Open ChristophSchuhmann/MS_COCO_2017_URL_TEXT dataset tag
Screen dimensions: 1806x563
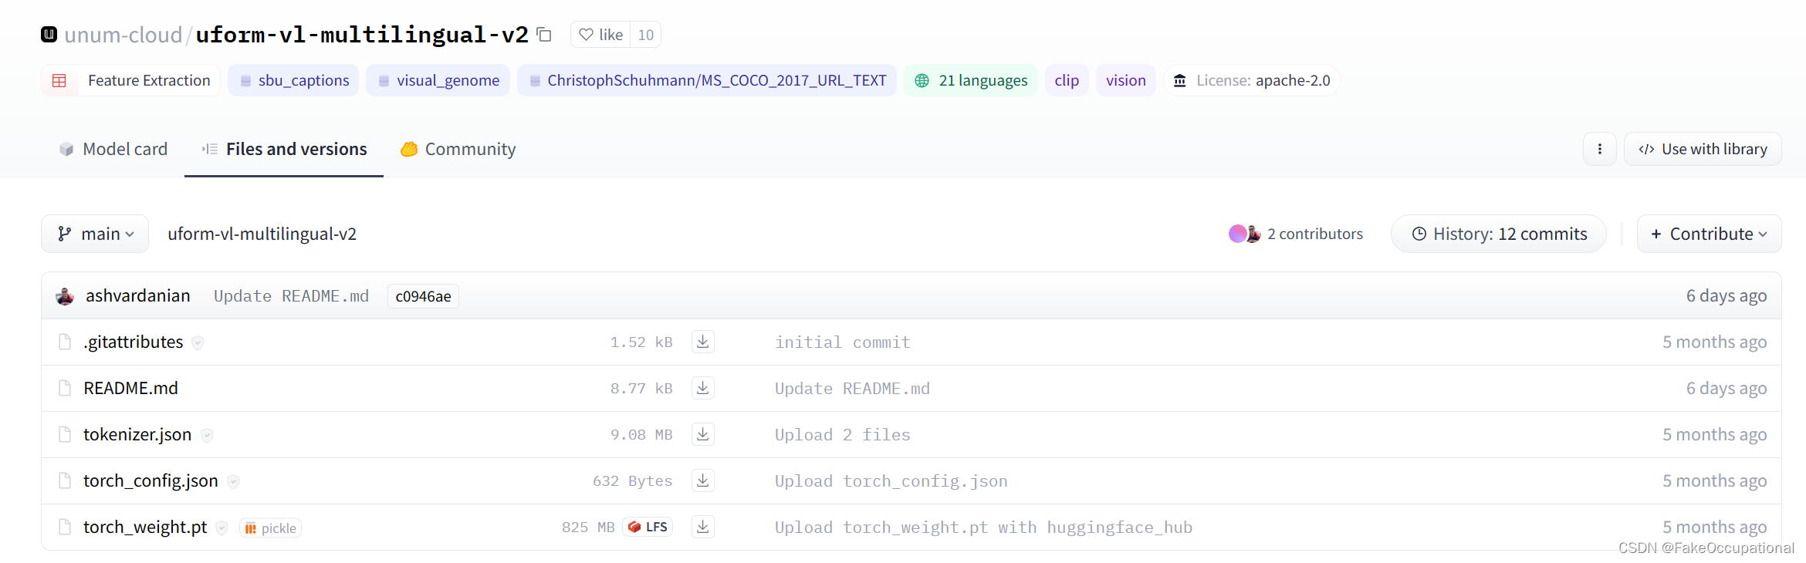(707, 80)
